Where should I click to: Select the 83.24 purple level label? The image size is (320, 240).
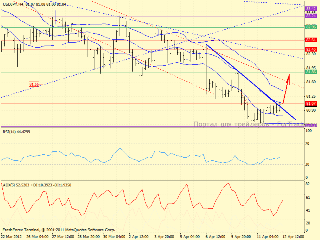311,16
